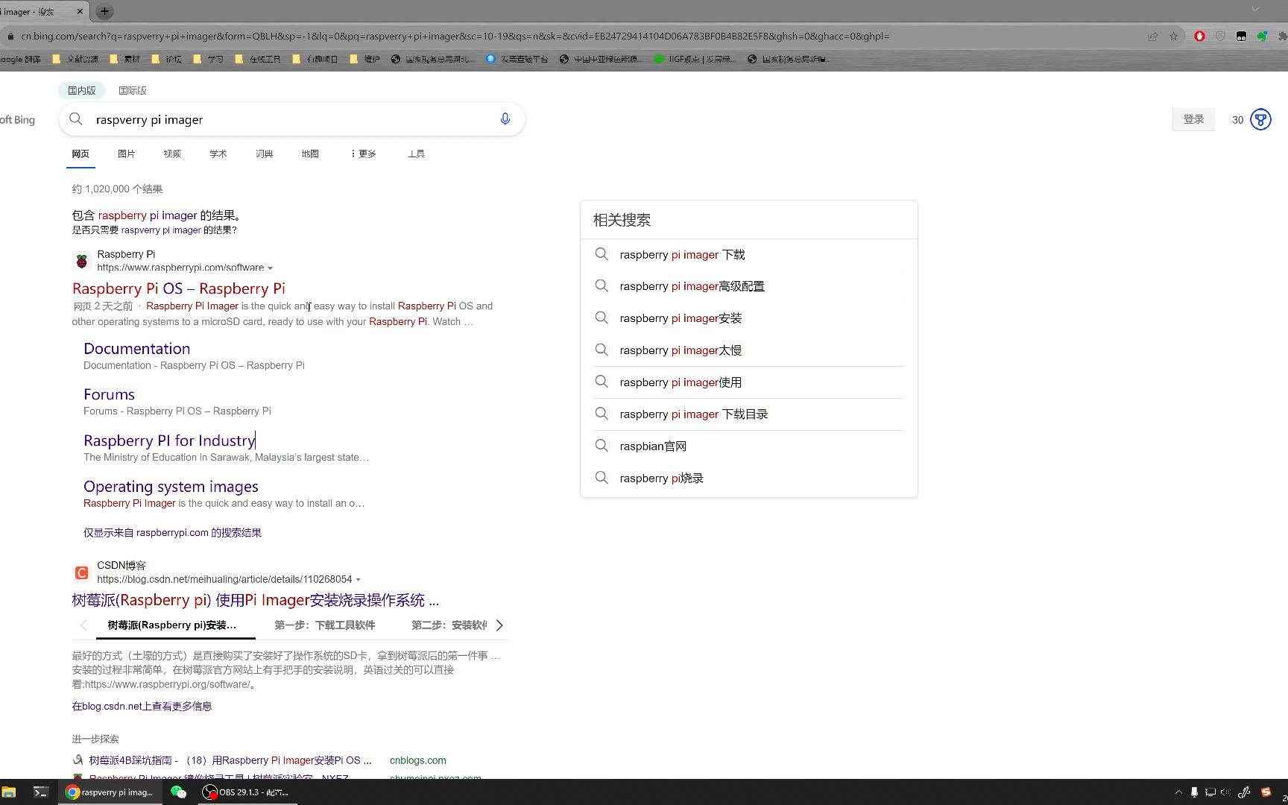This screenshot has width=1288, height=805.
Task: Select the 视频 search tab
Action: (x=172, y=154)
